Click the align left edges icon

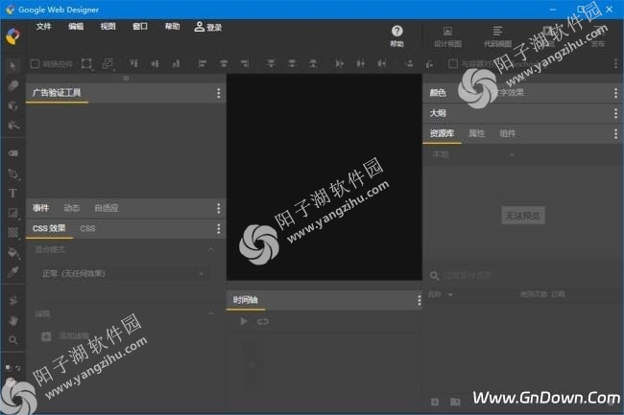[x=203, y=63]
